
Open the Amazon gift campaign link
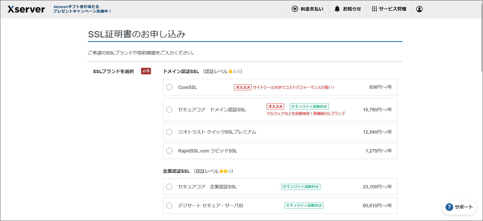click(82, 9)
